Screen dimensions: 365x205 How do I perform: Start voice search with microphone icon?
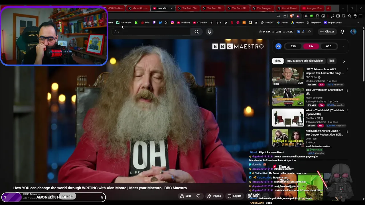(209, 32)
